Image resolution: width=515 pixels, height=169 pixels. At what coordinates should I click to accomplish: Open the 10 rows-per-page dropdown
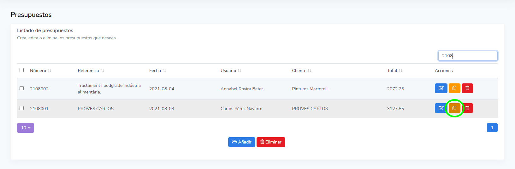pyautogui.click(x=26, y=128)
